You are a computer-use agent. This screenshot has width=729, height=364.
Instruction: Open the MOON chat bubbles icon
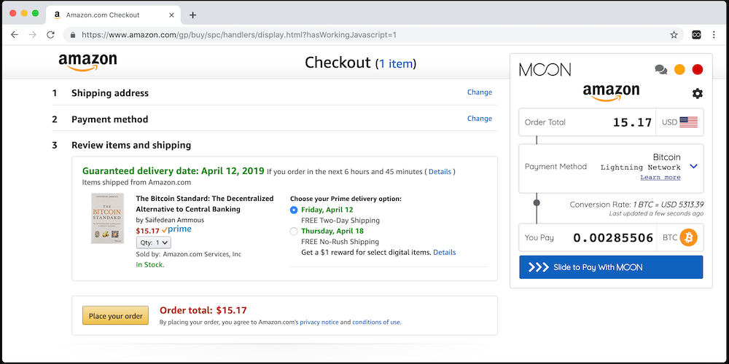(x=660, y=70)
